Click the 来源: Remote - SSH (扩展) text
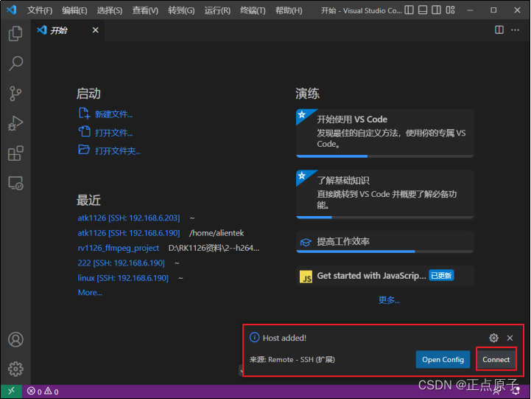This screenshot has width=531, height=399. tap(292, 359)
